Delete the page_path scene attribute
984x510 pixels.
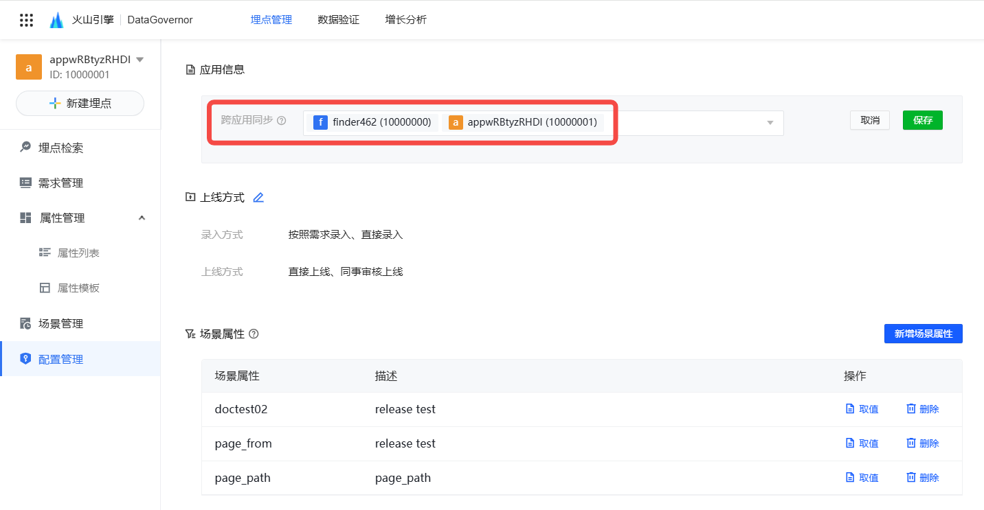point(922,478)
